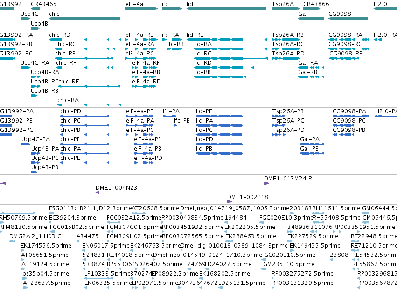Click the Ucp4B-PB protein label

click(45, 167)
